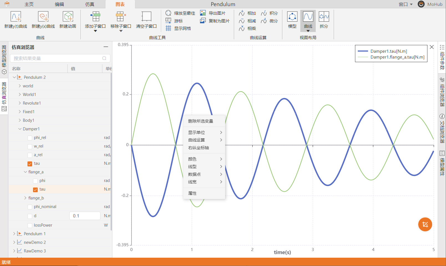446x266 pixels.
Task: Check the phi_rel variable checkbox
Action: [30, 138]
